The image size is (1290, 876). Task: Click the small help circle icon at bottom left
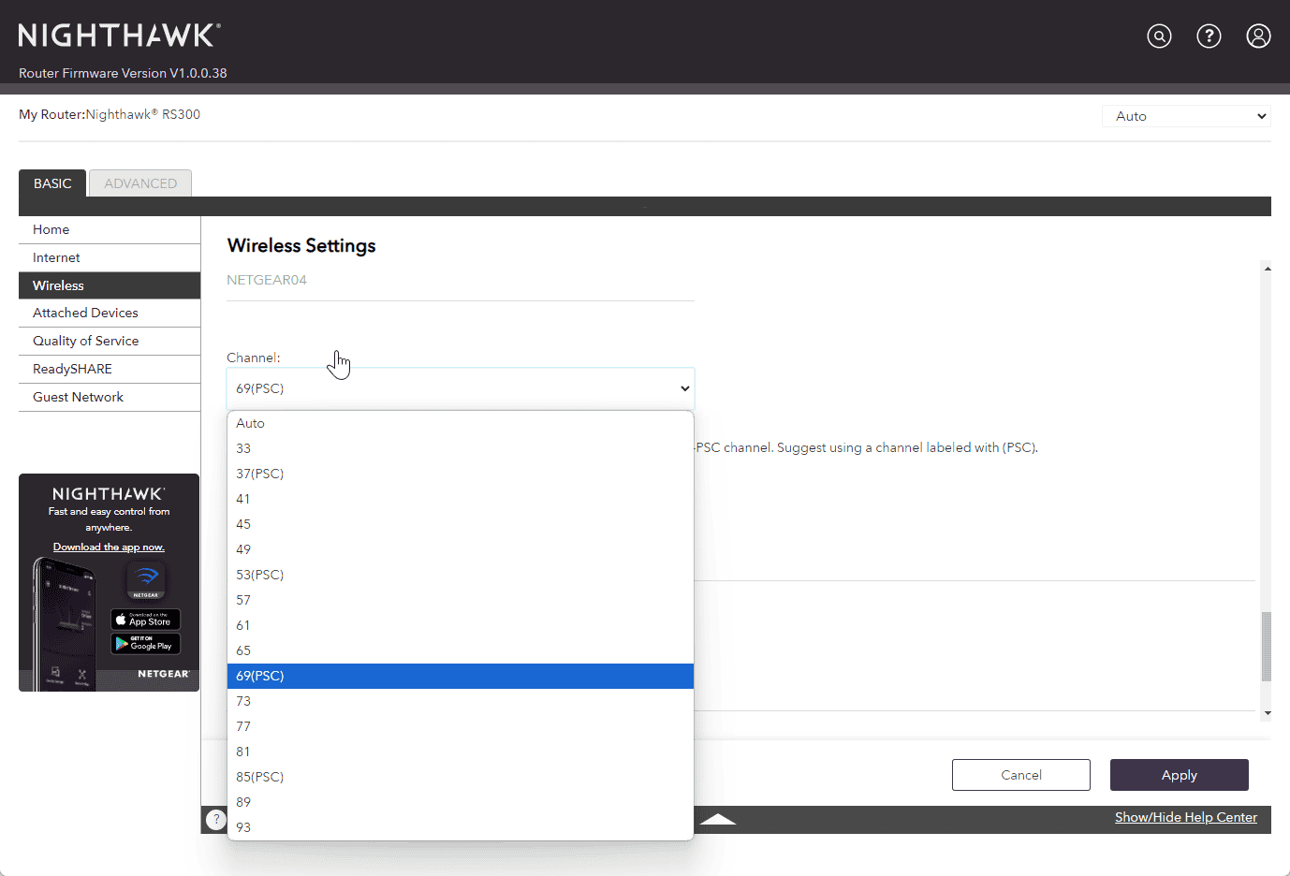click(x=216, y=819)
